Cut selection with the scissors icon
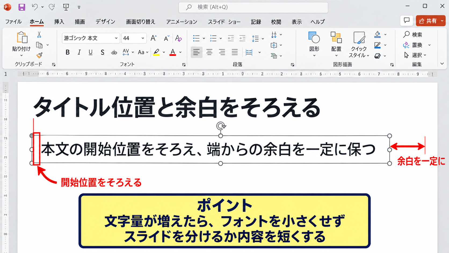Image resolution: width=449 pixels, height=253 pixels. (x=39, y=35)
